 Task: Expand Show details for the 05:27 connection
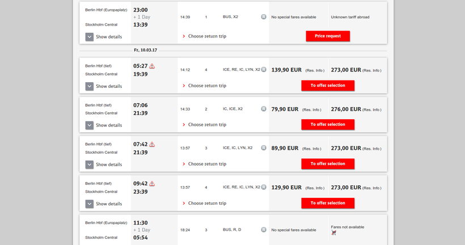coord(90,86)
